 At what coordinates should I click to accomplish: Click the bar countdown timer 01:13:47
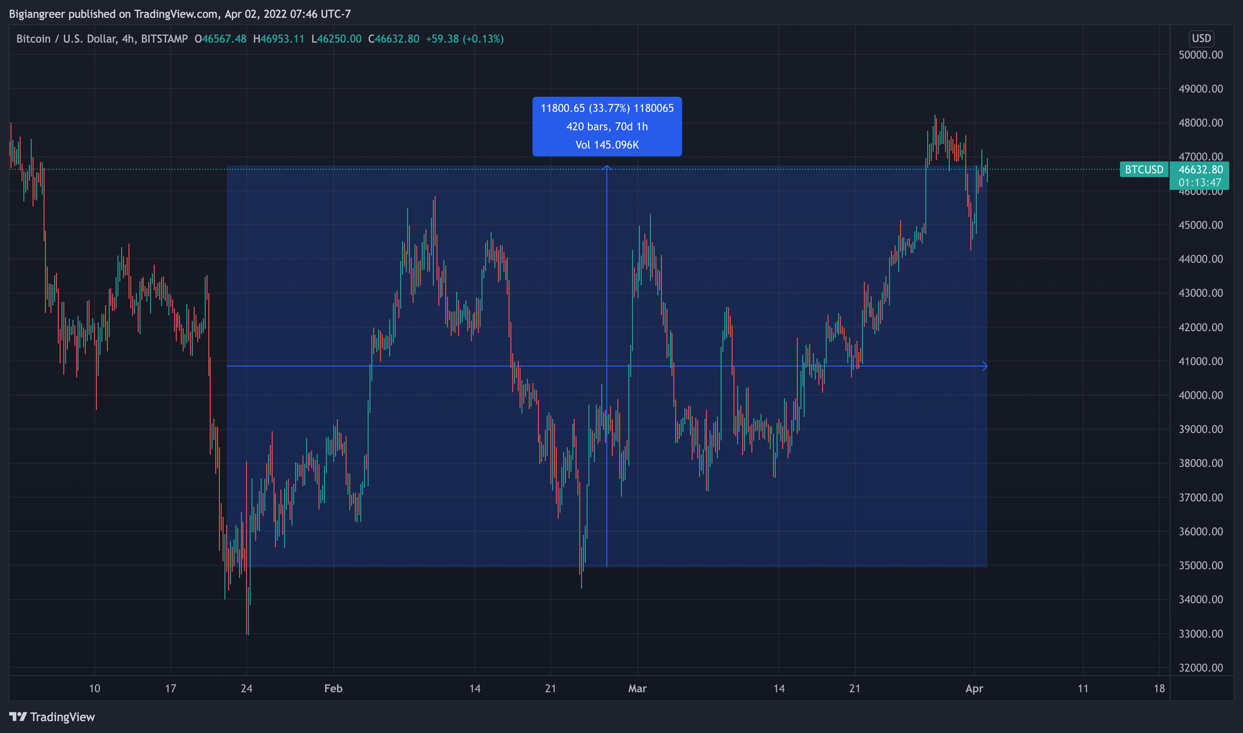pos(1200,183)
